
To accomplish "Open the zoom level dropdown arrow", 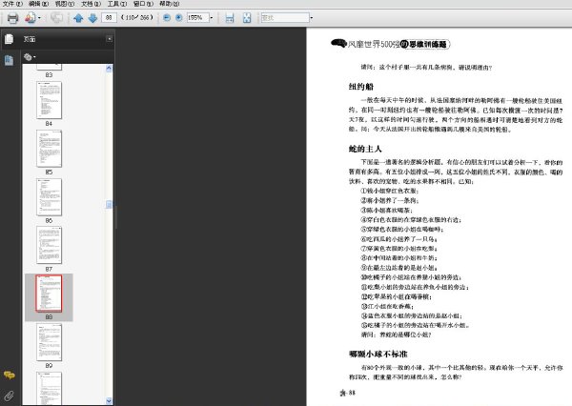I will pyautogui.click(x=212, y=18).
